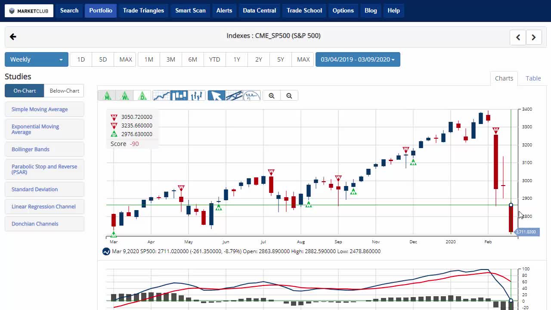Image resolution: width=551 pixels, height=310 pixels.
Task: Set interval range to 5D
Action: 103,59
